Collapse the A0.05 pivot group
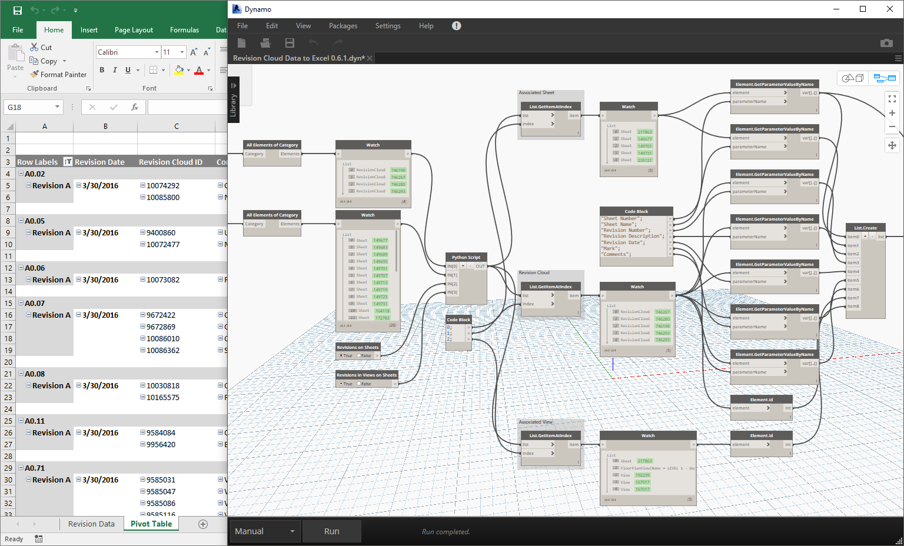This screenshot has height=546, width=904. tap(21, 221)
